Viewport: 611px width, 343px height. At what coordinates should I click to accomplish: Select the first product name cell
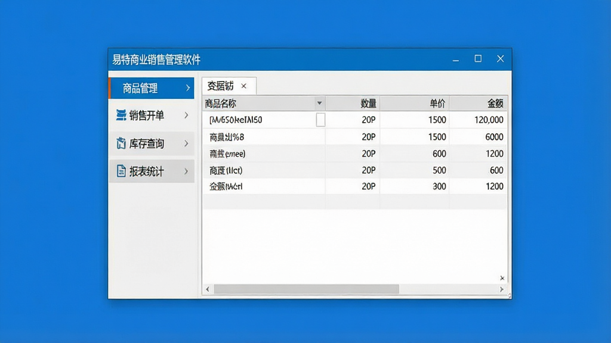264,120
